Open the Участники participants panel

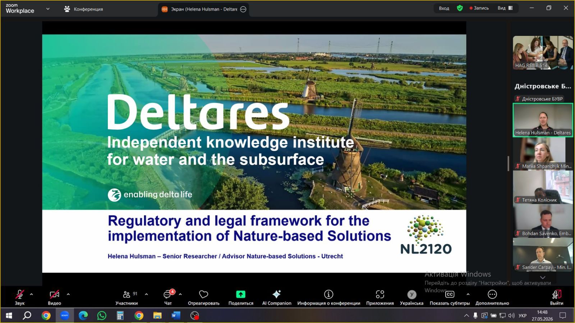pyautogui.click(x=126, y=297)
